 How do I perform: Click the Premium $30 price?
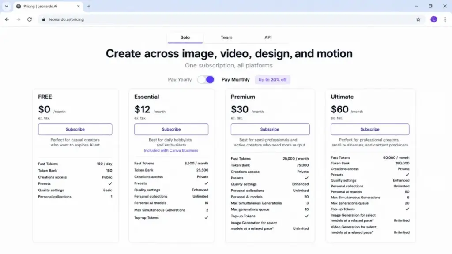(240, 109)
